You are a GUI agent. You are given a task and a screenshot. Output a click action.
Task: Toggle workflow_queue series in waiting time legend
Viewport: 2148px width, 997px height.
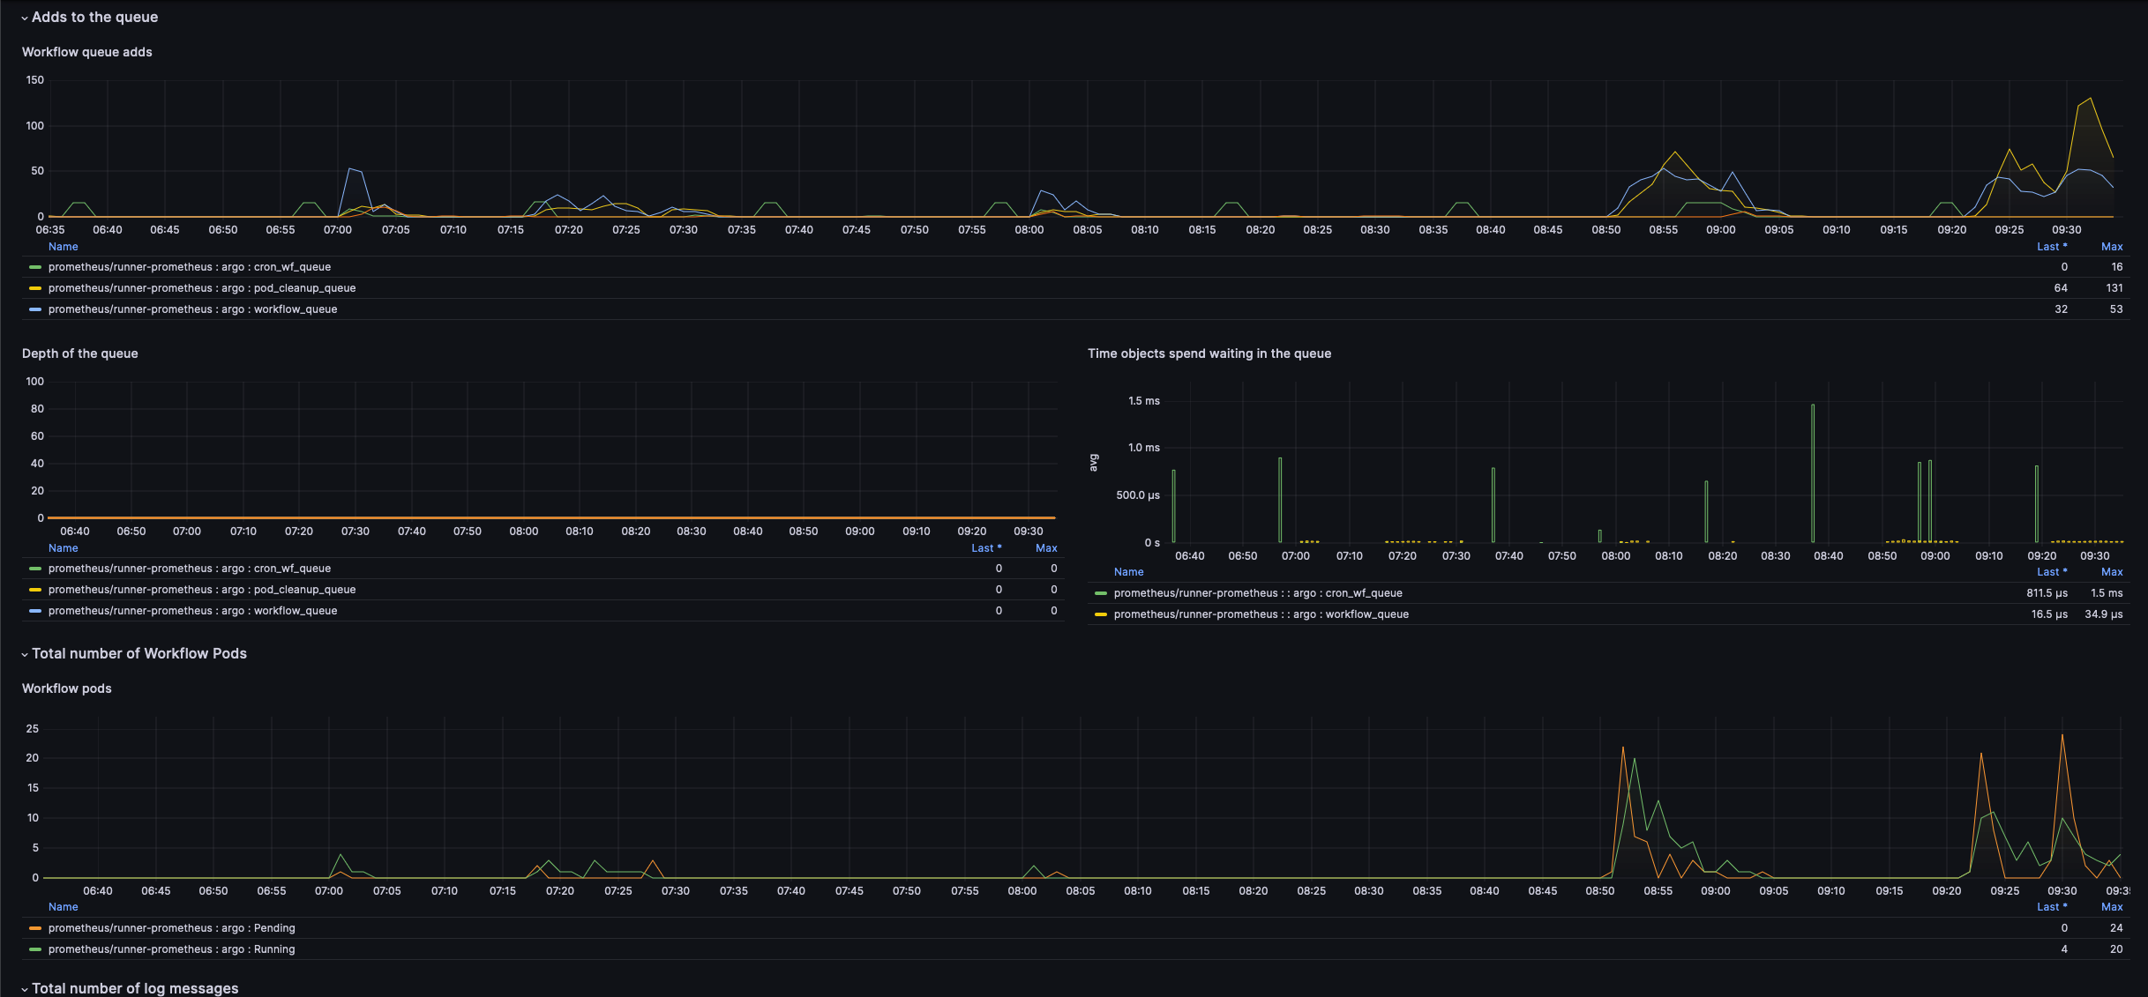pyautogui.click(x=1261, y=614)
